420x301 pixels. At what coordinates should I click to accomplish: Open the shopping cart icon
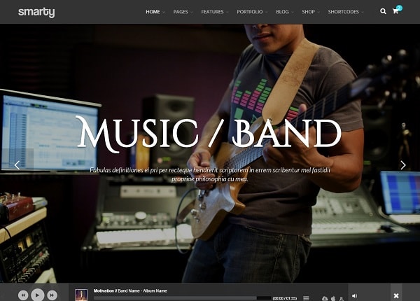[395, 12]
